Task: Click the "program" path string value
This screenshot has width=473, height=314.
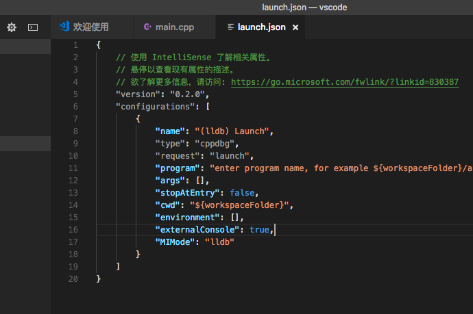Action: tap(341, 168)
